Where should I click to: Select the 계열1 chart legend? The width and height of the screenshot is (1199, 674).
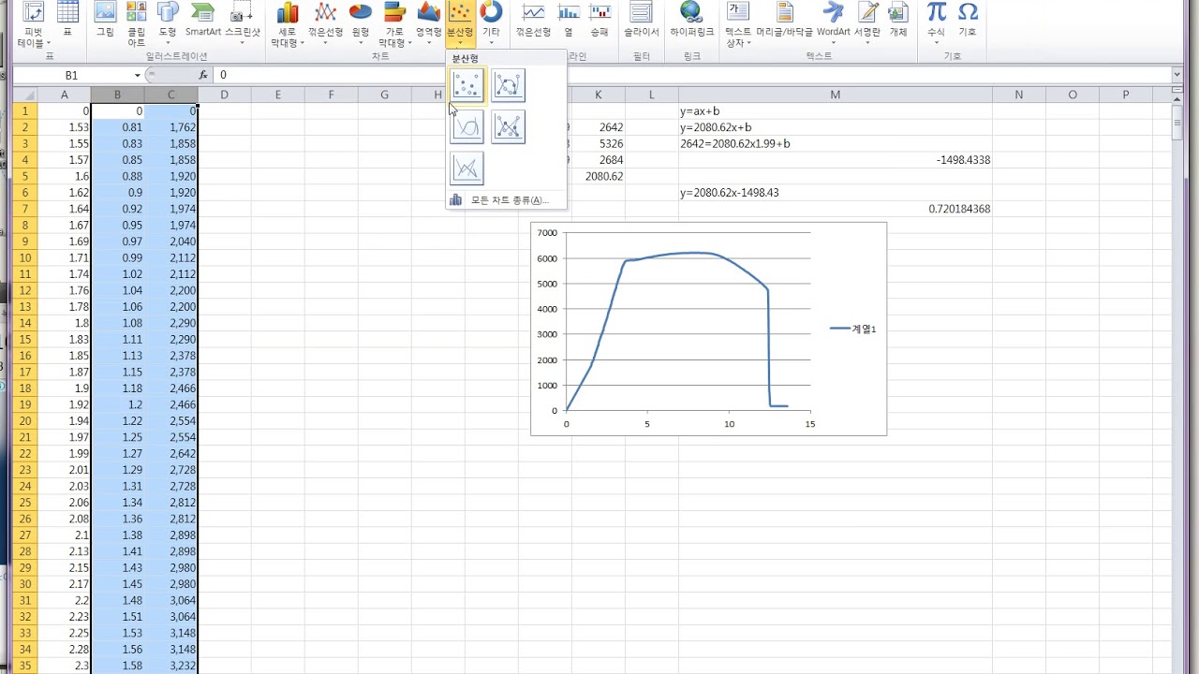tap(852, 329)
